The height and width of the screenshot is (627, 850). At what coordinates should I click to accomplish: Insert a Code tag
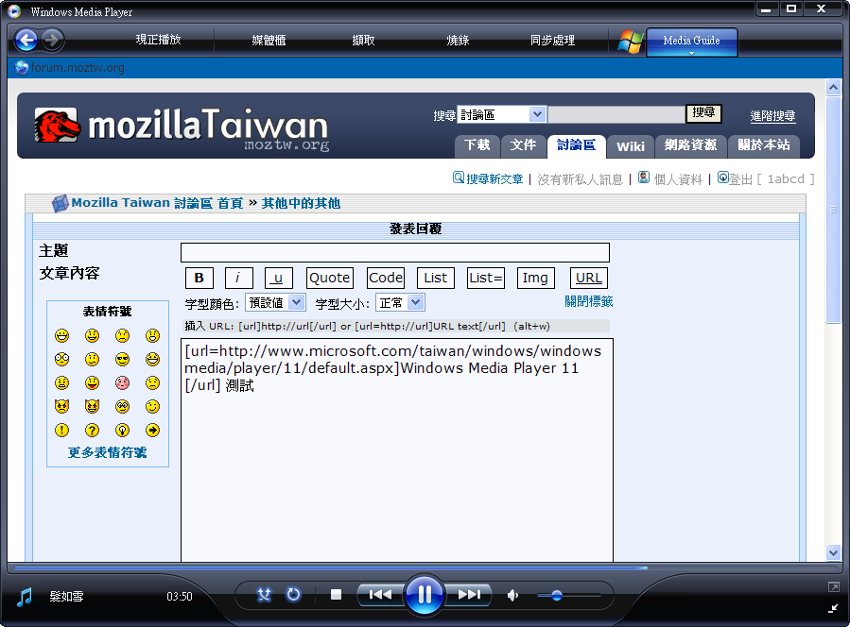tap(386, 278)
